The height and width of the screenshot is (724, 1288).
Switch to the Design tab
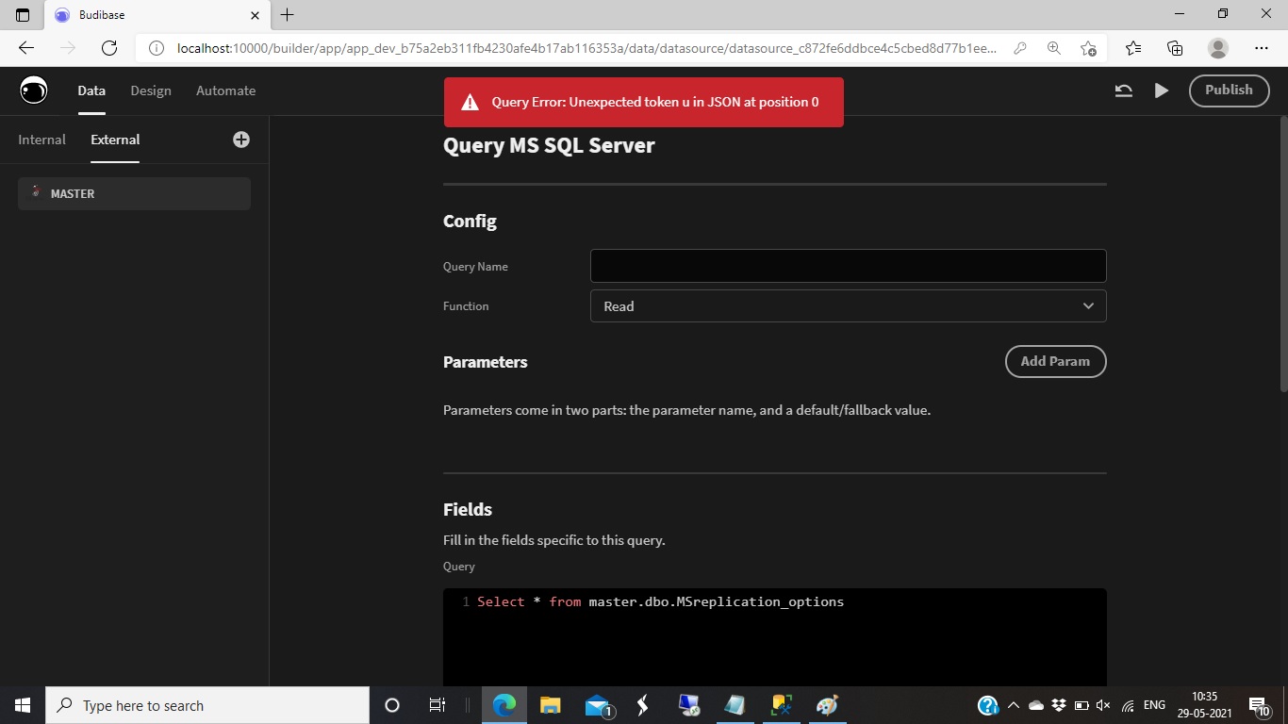[x=151, y=90]
